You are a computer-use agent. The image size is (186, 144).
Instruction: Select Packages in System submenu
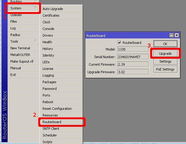(x=49, y=82)
